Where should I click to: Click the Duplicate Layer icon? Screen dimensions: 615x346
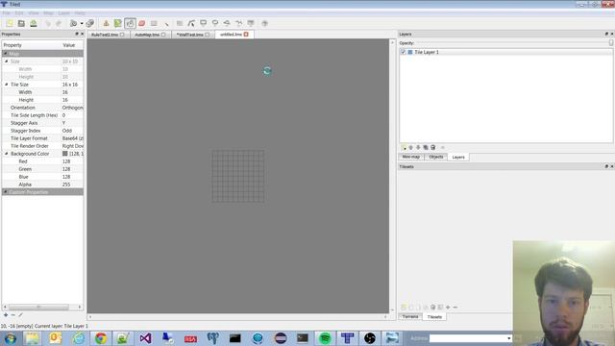coord(426,147)
